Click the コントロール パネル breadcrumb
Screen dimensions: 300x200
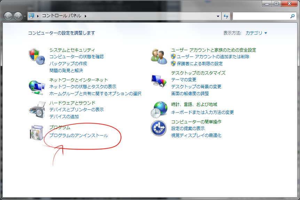tap(62, 16)
